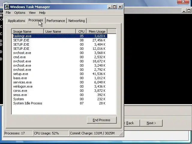Sort processes by CPU column header

[x=81, y=31]
